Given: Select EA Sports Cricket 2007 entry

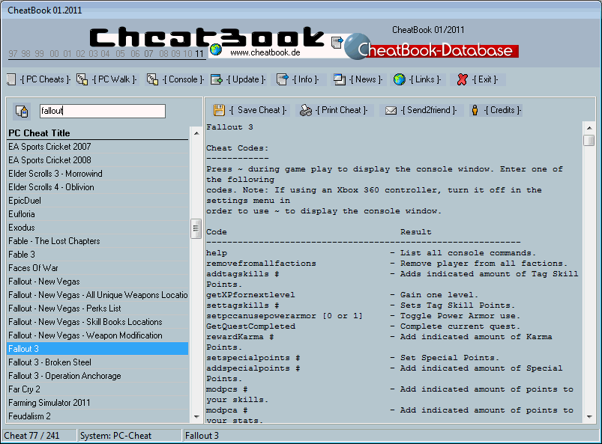Looking at the screenshot, I should [x=98, y=147].
